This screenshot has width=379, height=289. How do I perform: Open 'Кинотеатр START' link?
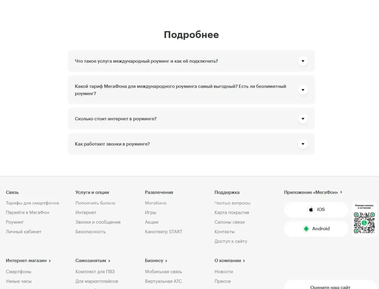point(164,232)
